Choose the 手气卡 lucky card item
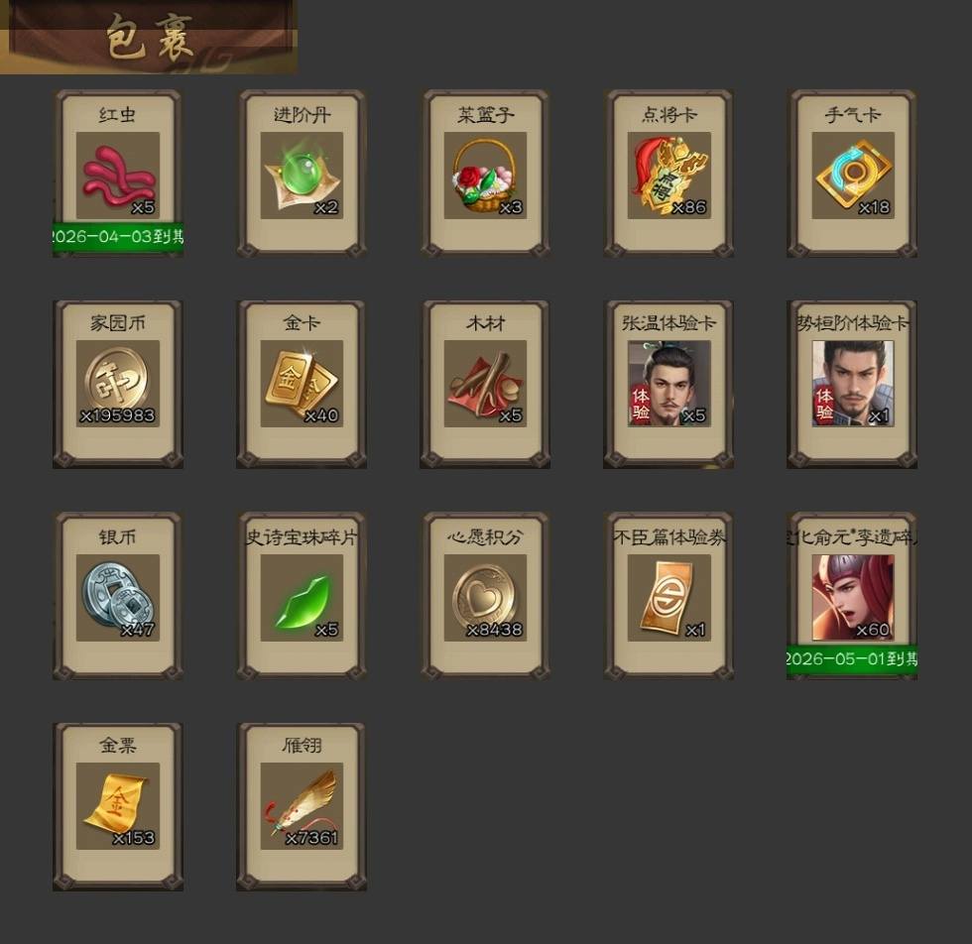 (853, 176)
